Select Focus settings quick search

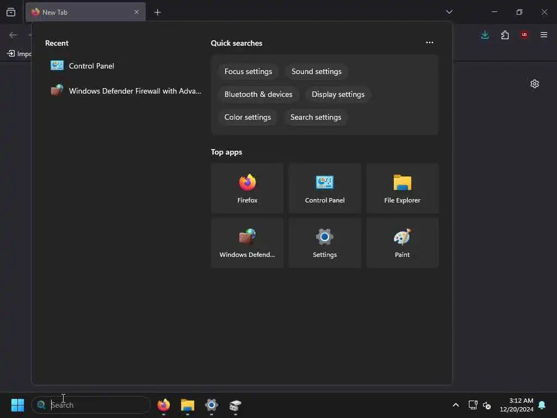coord(248,71)
